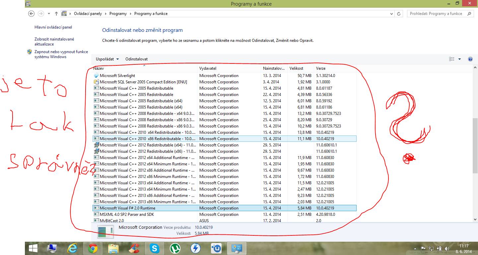Sort by Verze column header

click(x=335, y=68)
